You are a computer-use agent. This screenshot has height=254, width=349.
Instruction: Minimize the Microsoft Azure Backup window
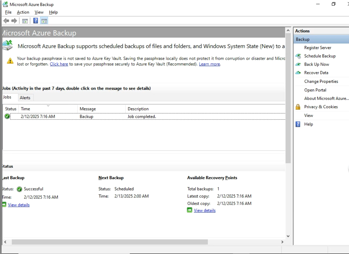[318, 4]
